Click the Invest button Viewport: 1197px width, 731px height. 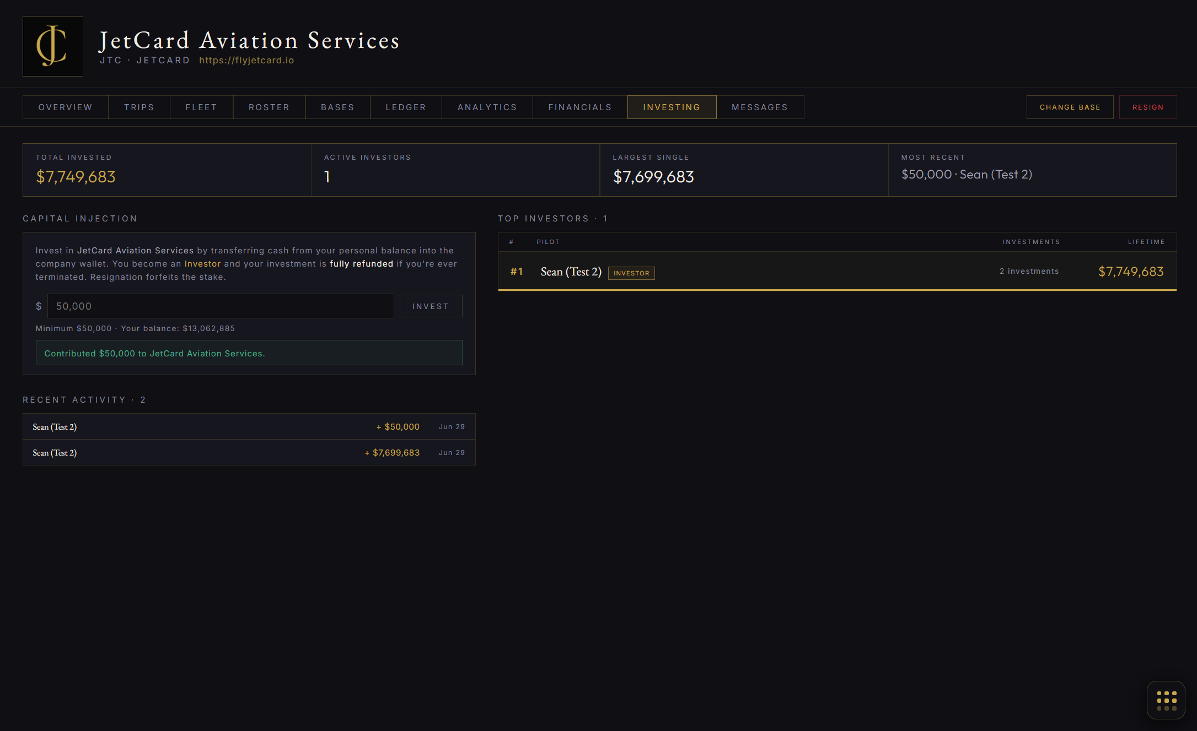click(431, 306)
